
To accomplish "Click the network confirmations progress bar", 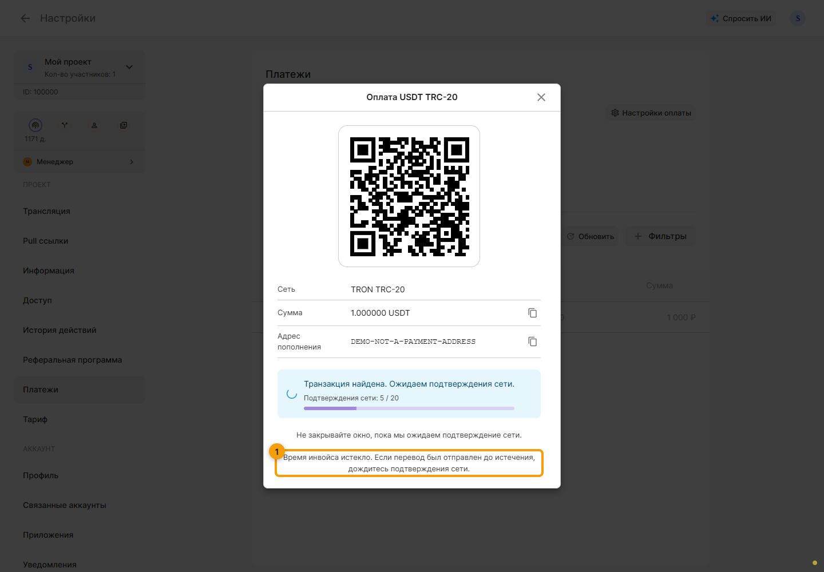I will tap(409, 408).
